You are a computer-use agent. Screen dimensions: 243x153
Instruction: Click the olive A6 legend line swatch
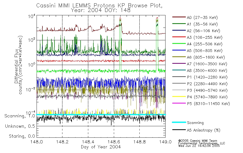[x=179, y=57]
